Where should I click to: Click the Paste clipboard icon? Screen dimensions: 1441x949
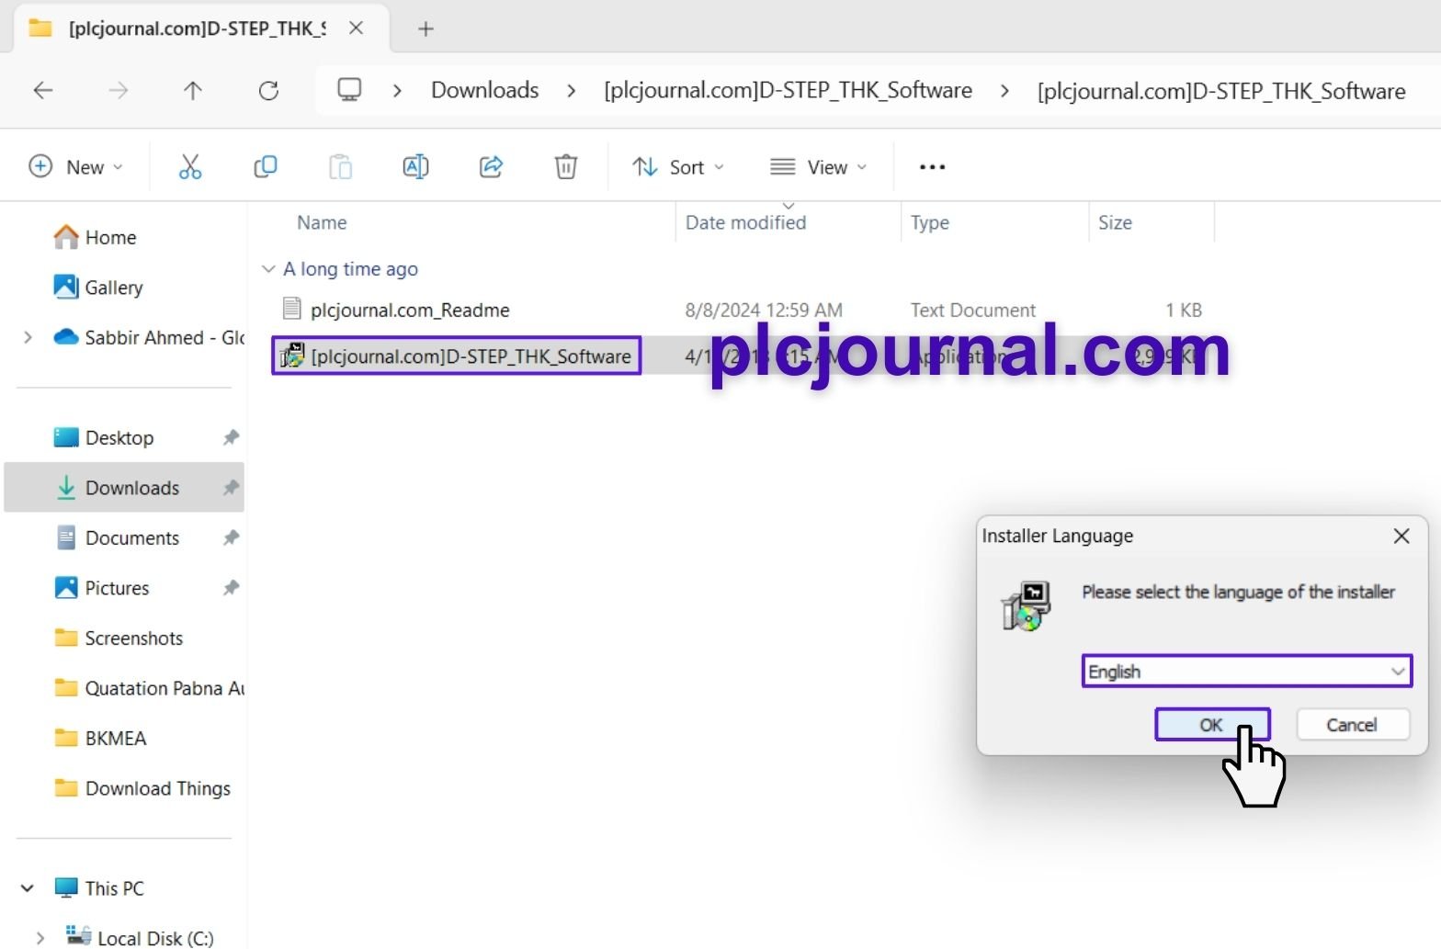click(341, 166)
